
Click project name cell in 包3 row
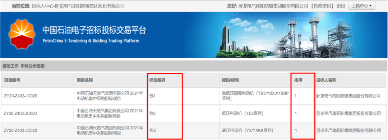pyautogui.click(x=110, y=130)
